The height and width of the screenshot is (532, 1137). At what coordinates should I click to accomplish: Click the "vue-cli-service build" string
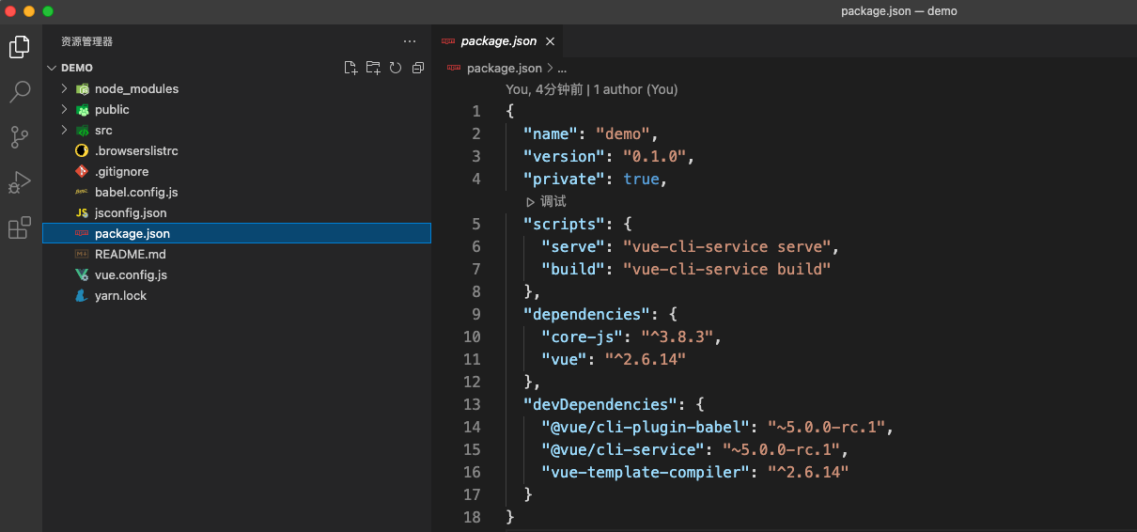[726, 269]
